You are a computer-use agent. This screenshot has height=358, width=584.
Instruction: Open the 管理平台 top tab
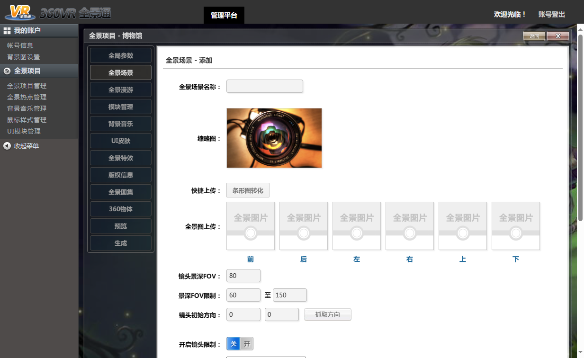[x=224, y=15]
